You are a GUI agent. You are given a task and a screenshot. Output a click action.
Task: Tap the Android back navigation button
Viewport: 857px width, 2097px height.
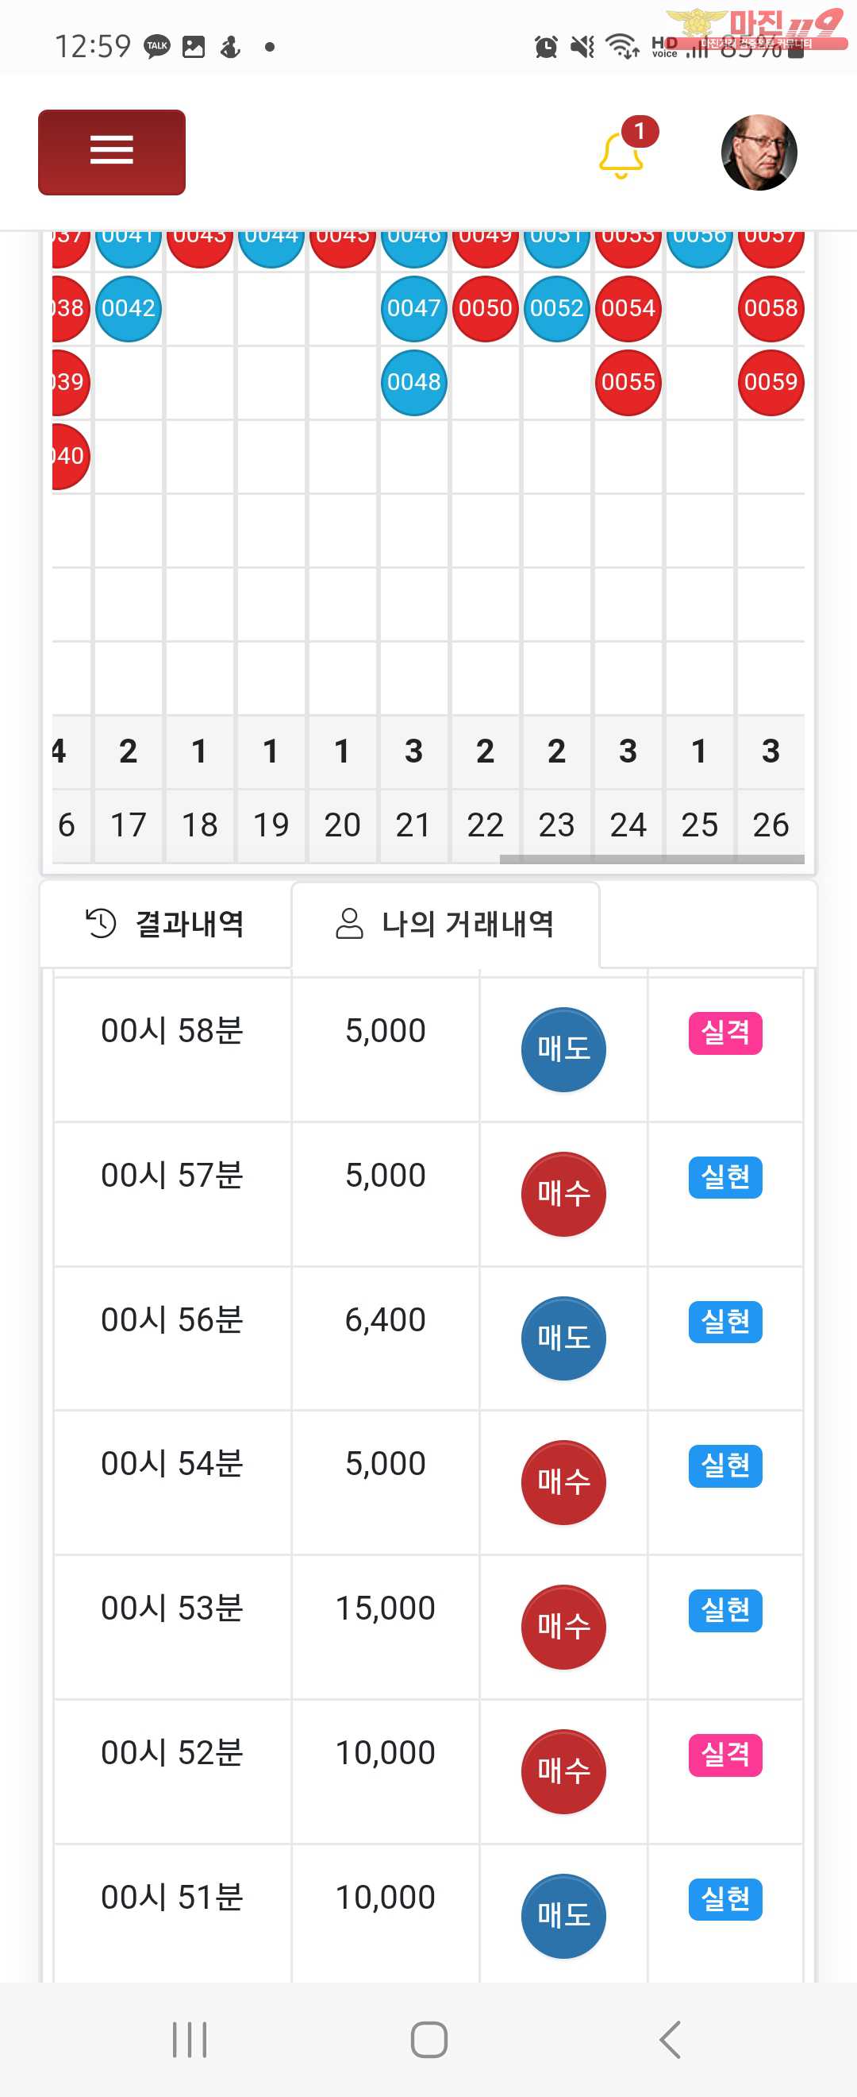point(670,2039)
